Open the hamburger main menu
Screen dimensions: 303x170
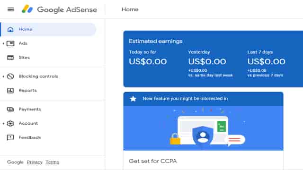[x=10, y=9]
